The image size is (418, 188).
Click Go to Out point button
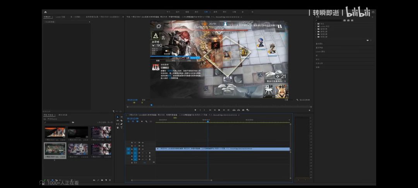coord(228,110)
